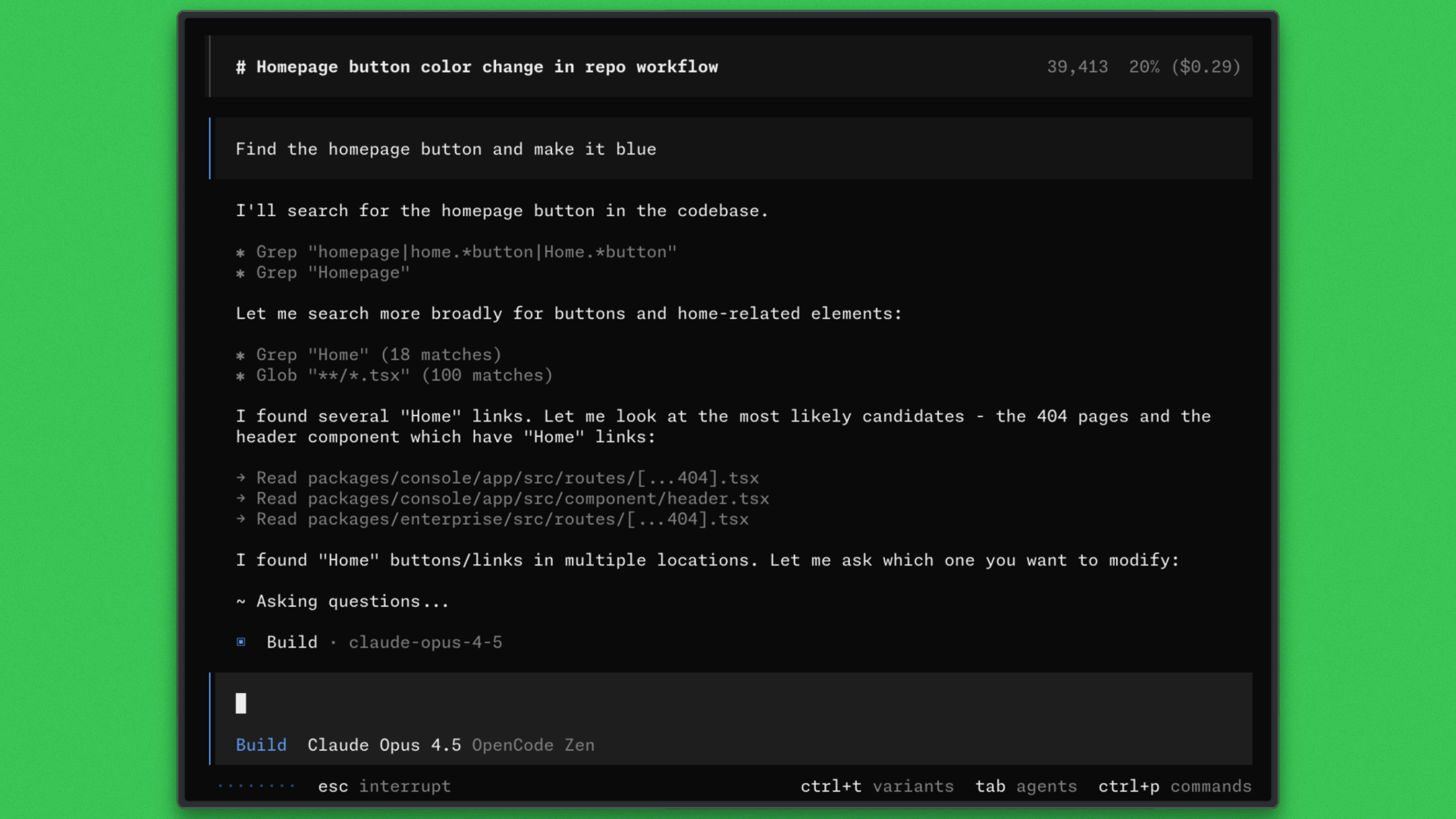Click the dotted loading spinner in footer
This screenshot has width=1456, height=819.
click(256, 786)
